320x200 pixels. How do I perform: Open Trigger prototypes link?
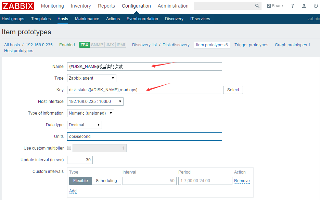coord(251,45)
